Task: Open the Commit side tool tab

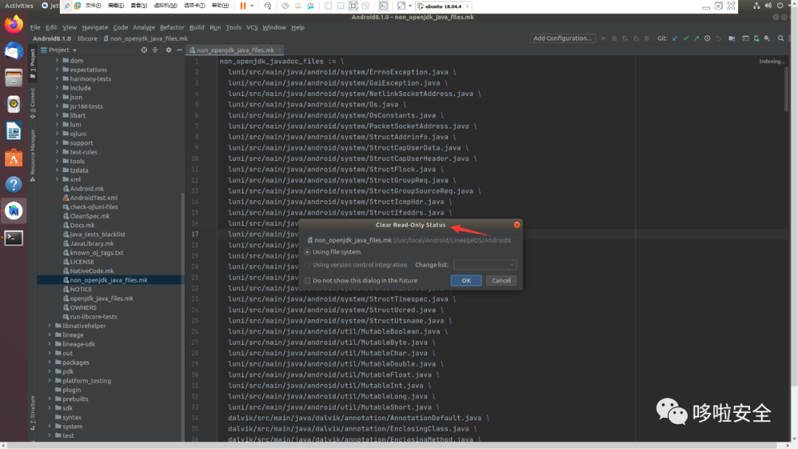Action: coord(33,103)
